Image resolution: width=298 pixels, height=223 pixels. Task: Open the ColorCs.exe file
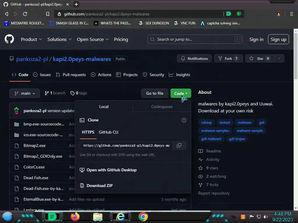click(x=34, y=167)
